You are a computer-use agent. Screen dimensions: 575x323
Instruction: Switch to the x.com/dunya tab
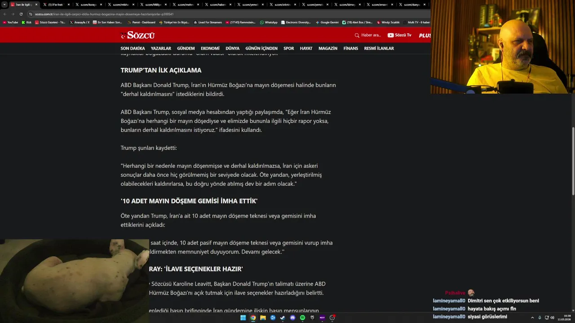coord(411,4)
